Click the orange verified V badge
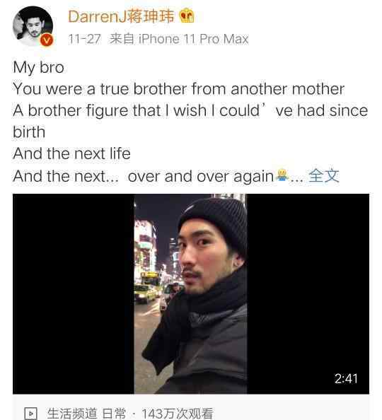This screenshot has height=420, width=382. point(47,40)
